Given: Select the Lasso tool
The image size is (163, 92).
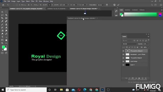Looking at the screenshot, I should (x=2, y=15).
